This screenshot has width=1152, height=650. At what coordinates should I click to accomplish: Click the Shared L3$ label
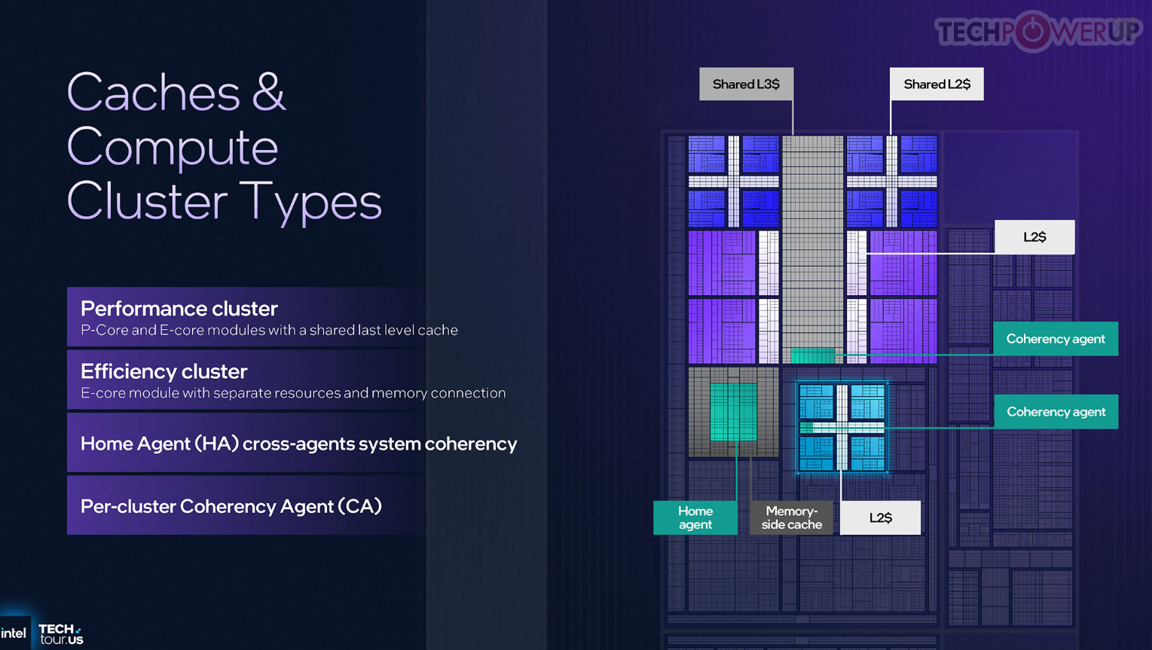(x=746, y=84)
